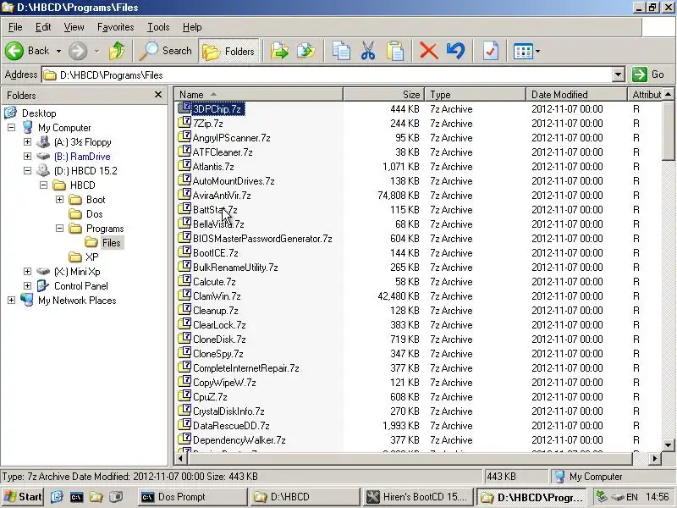Screen dimensions: 677x508
Task: Select the BulkRenameUtility.7z file name
Action: click(x=235, y=268)
